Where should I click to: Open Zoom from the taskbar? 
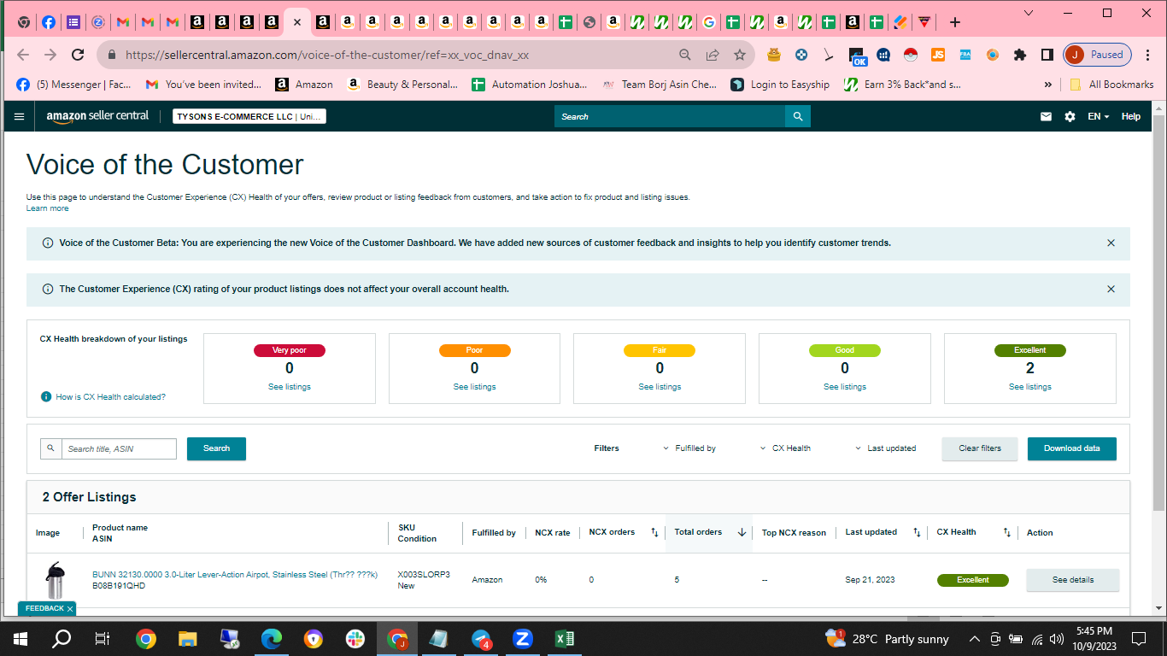[523, 639]
